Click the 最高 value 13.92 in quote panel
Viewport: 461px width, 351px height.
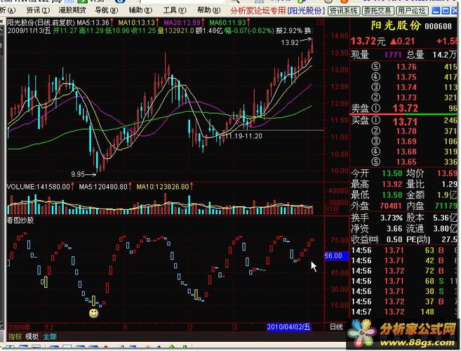point(392,184)
